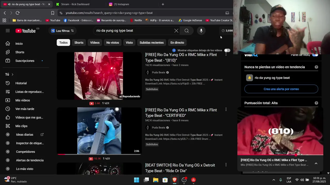
Task: Open help icon beside Puntuación total
Action: coord(316,103)
